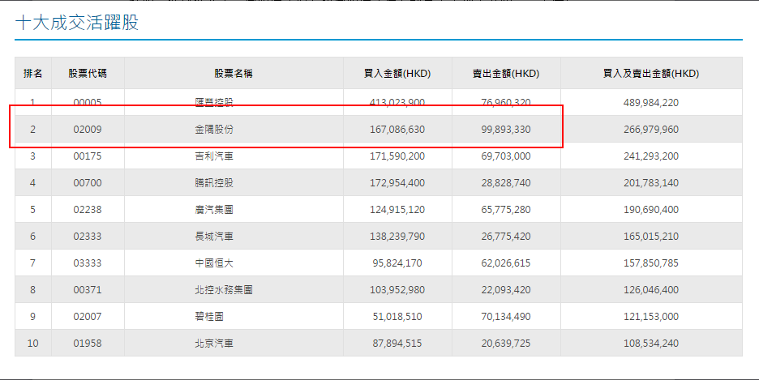
Task: Select stock code 00175
Action: [x=88, y=156]
